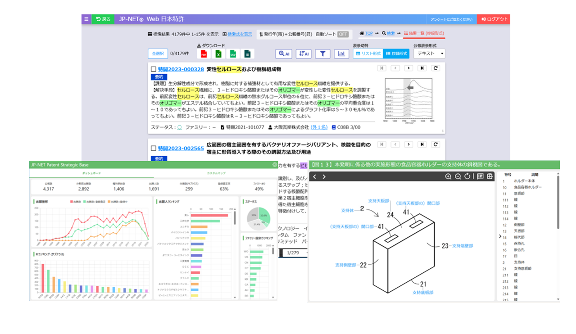
Task: Rotate the figure 13 drawing
Action: coord(467,176)
